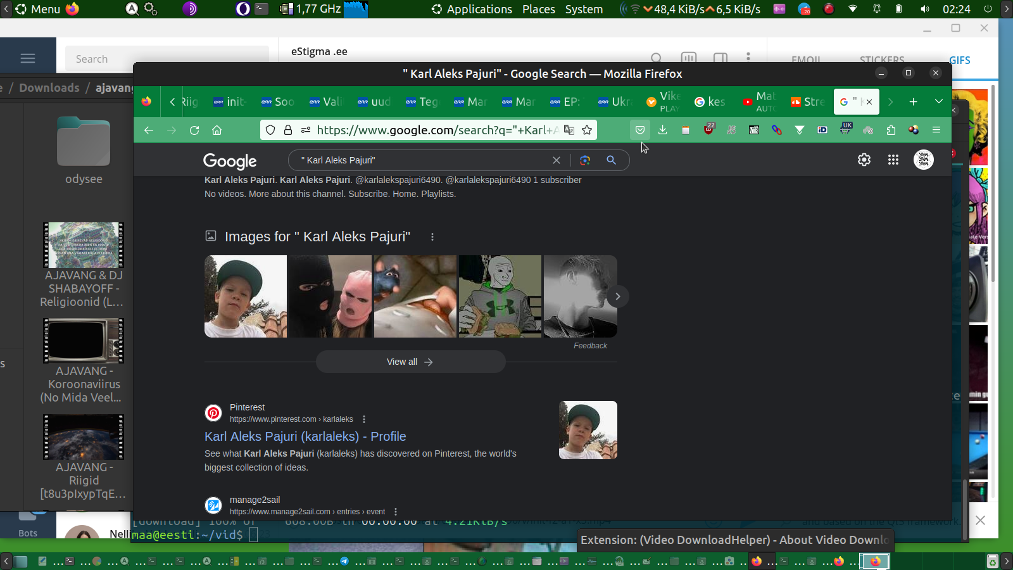The image size is (1013, 570).
Task: Switch to the 'Vali' tab
Action: point(325,101)
